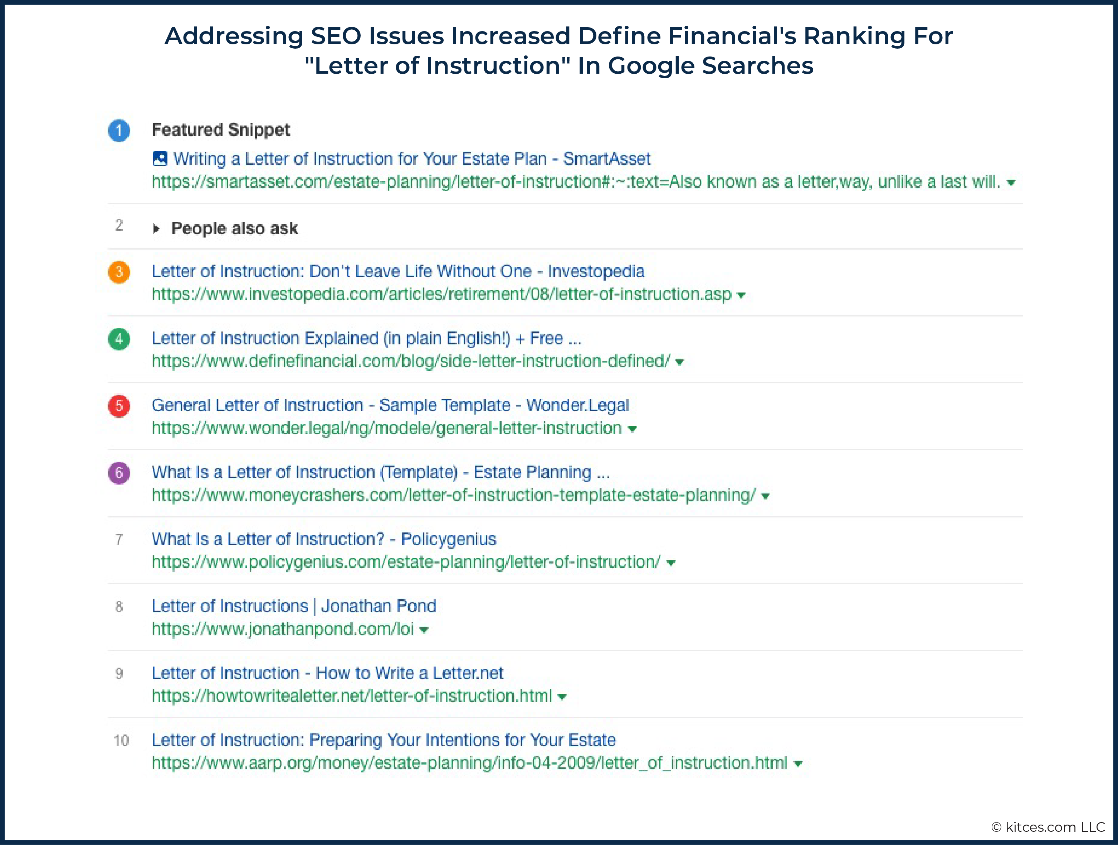
Task: Click the definefinancial.com green URL
Action: (411, 362)
